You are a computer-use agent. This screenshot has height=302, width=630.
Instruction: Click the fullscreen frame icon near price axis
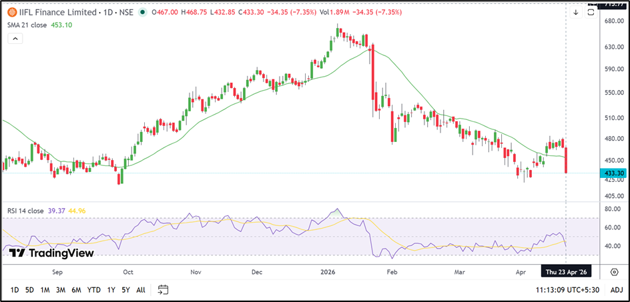(591, 12)
